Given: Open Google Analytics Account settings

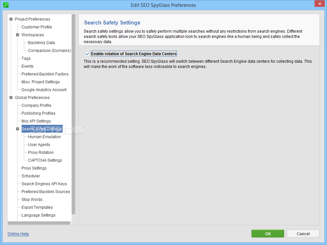Looking at the screenshot, I should tap(44, 90).
